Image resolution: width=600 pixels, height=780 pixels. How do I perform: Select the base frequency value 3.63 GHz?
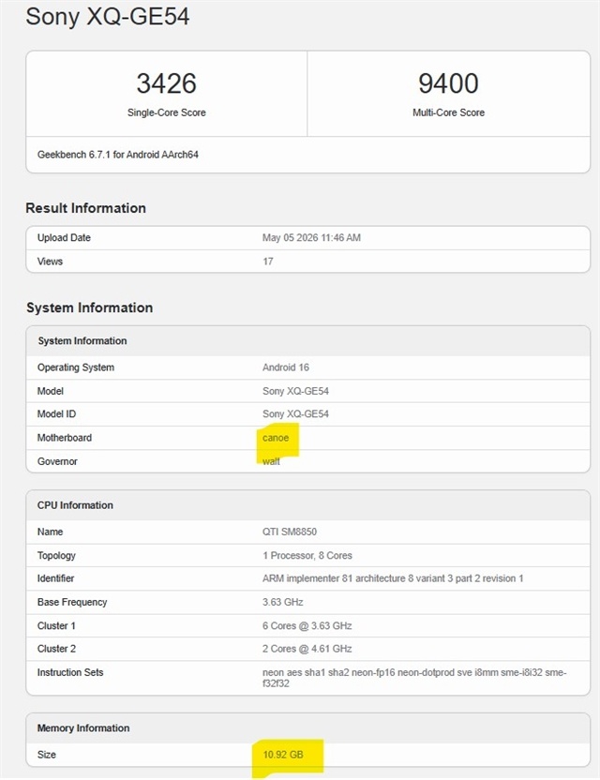282,602
